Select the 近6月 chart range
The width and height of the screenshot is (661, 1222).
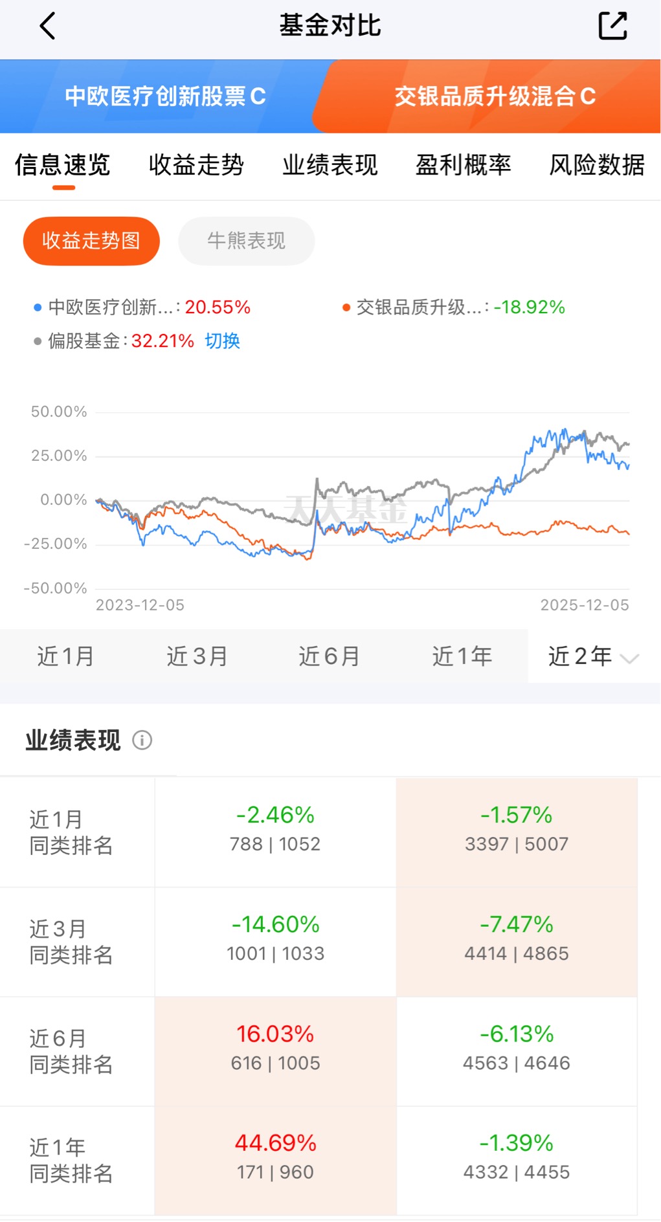329,656
